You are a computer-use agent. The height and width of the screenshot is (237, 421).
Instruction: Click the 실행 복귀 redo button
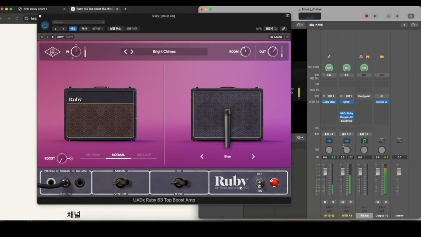click(x=132, y=29)
